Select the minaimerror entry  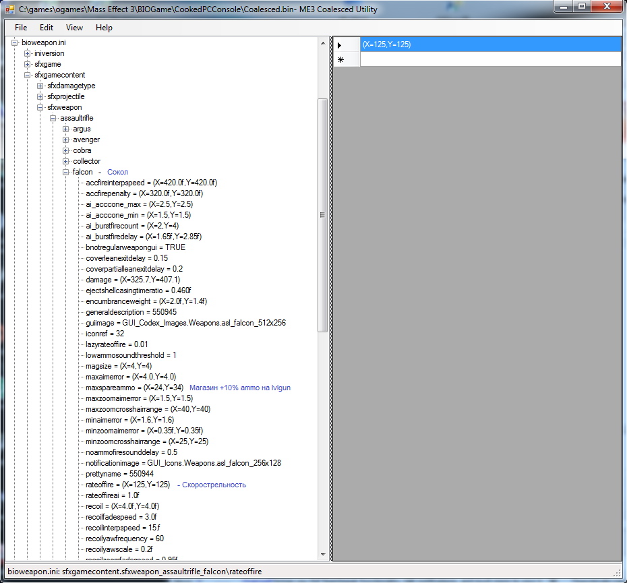[130, 421]
